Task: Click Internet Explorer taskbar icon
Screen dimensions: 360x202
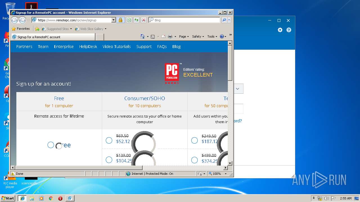Action: pos(22,198)
